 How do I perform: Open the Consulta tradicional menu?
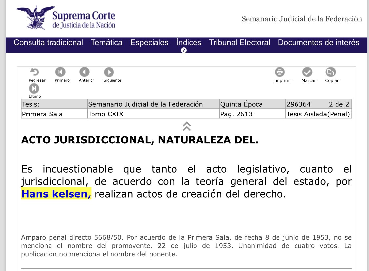point(48,42)
